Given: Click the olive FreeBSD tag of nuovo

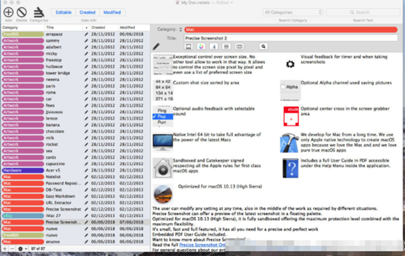Looking at the screenshot, I should pos(23,235).
